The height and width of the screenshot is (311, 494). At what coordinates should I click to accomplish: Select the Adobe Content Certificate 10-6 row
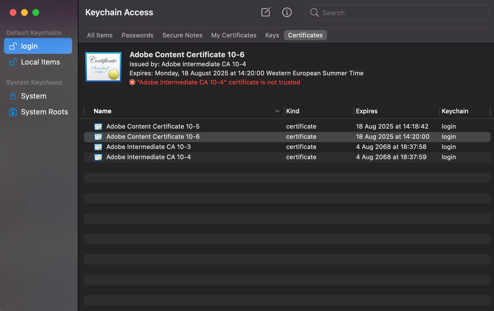click(287, 137)
